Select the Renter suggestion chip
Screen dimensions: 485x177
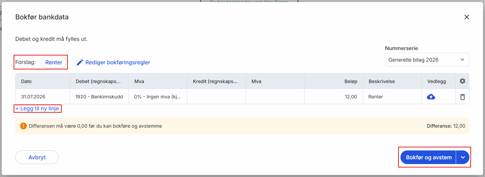(54, 62)
